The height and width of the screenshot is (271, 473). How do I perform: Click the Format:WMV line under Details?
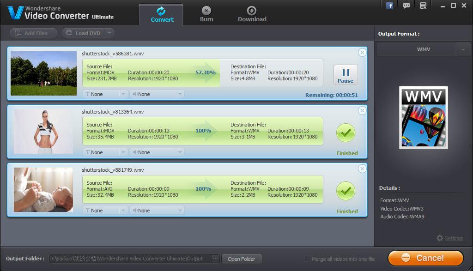coord(394,200)
